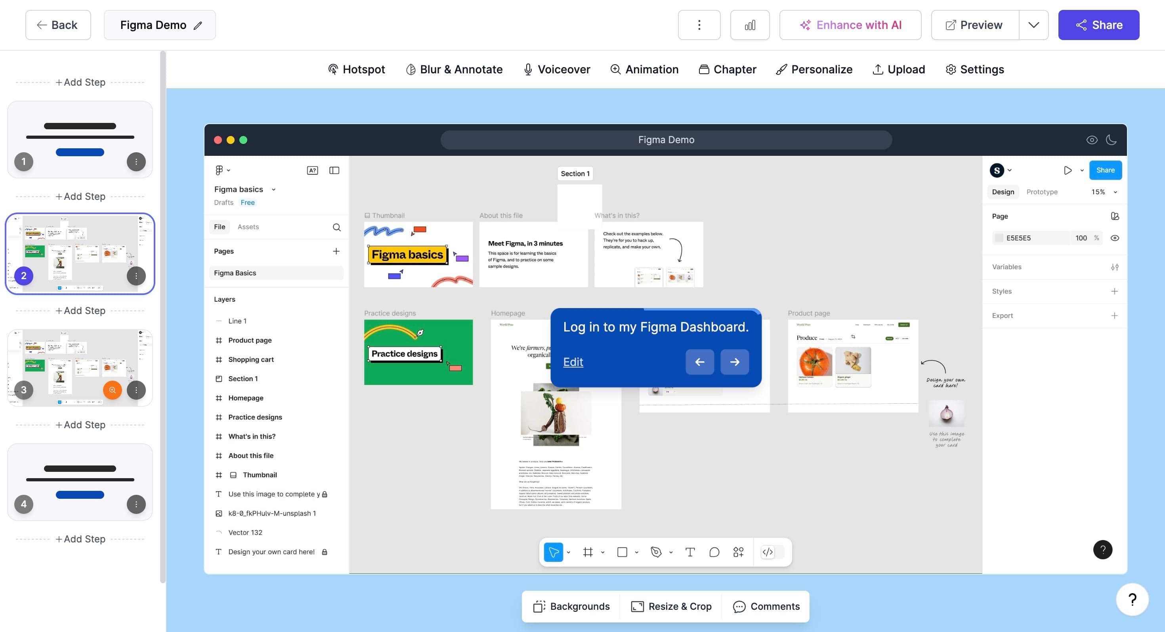Open the variables settings sliders icon
This screenshot has height=632, width=1165.
pos(1115,267)
